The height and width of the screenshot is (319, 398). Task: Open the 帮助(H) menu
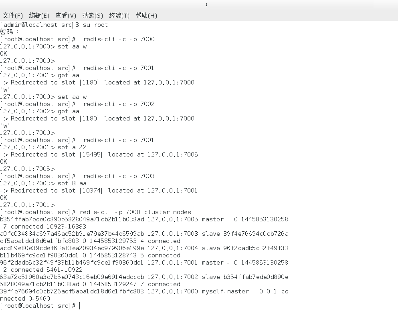click(146, 16)
